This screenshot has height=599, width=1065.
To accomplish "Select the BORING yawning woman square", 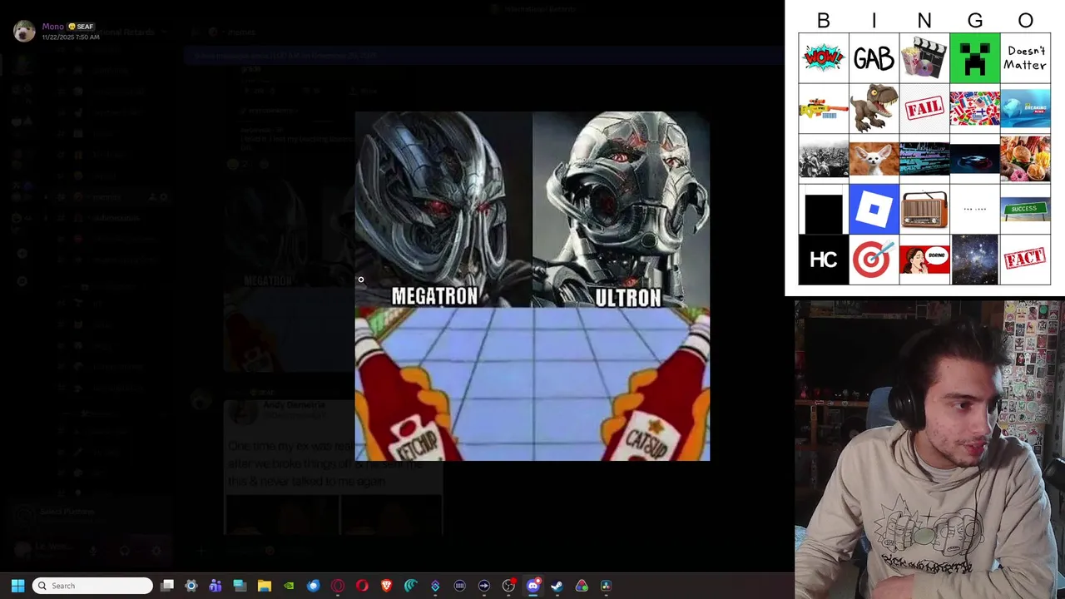I will pos(924,260).
